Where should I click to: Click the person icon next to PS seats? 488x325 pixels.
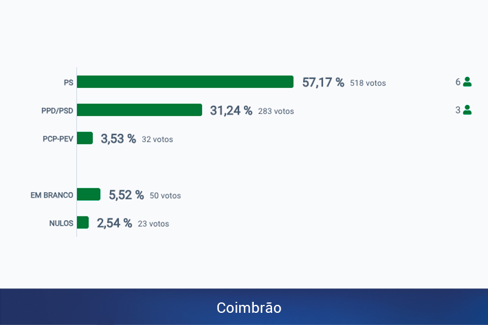467,82
